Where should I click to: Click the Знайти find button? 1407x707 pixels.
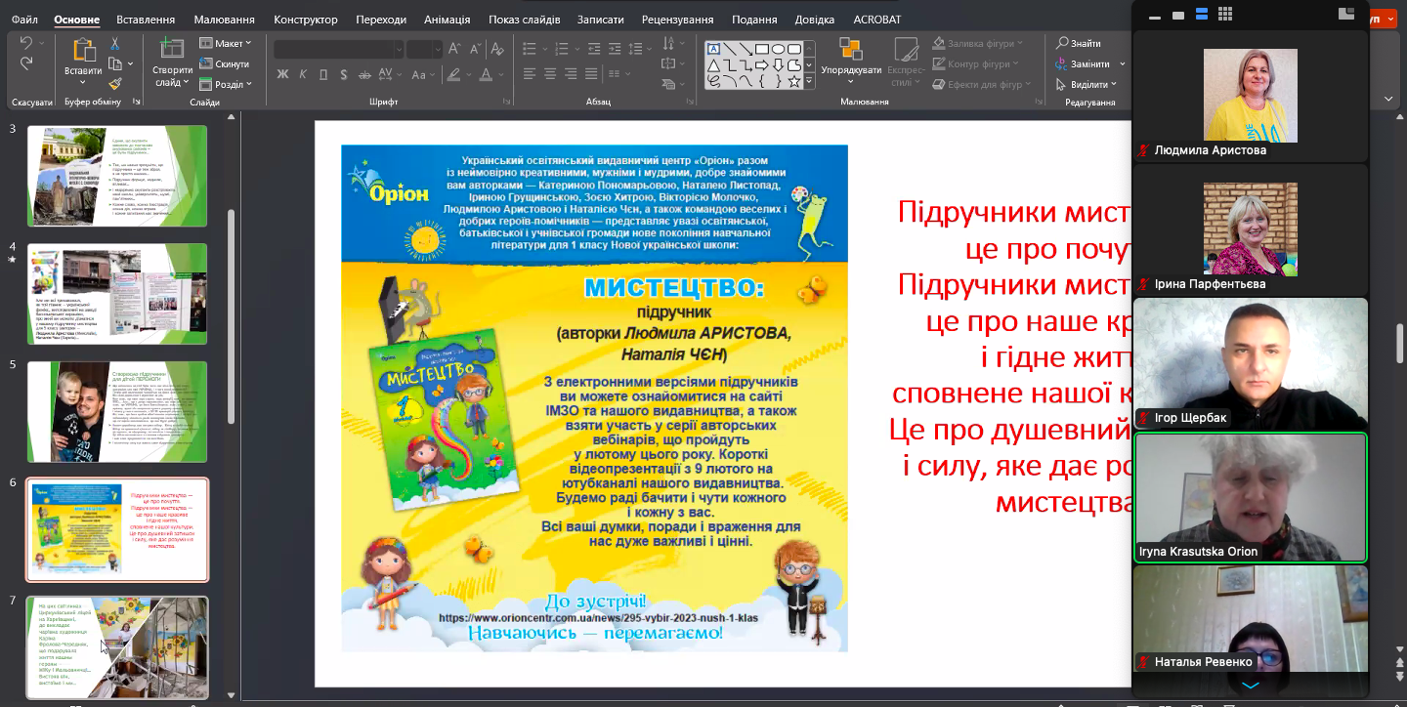point(1079,43)
